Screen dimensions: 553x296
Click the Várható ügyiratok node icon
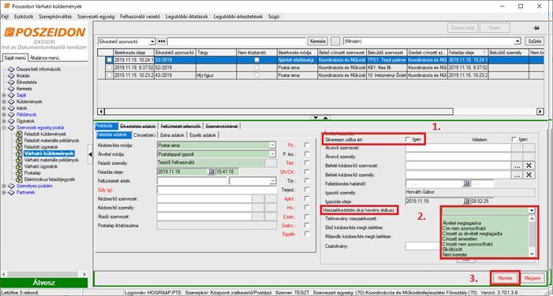click(x=19, y=166)
